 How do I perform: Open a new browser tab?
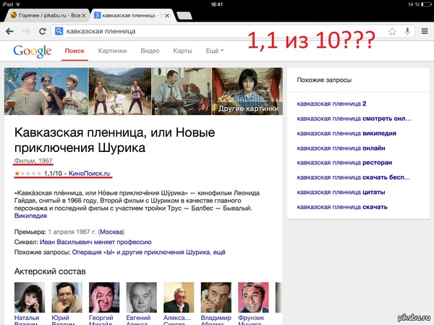point(184,16)
